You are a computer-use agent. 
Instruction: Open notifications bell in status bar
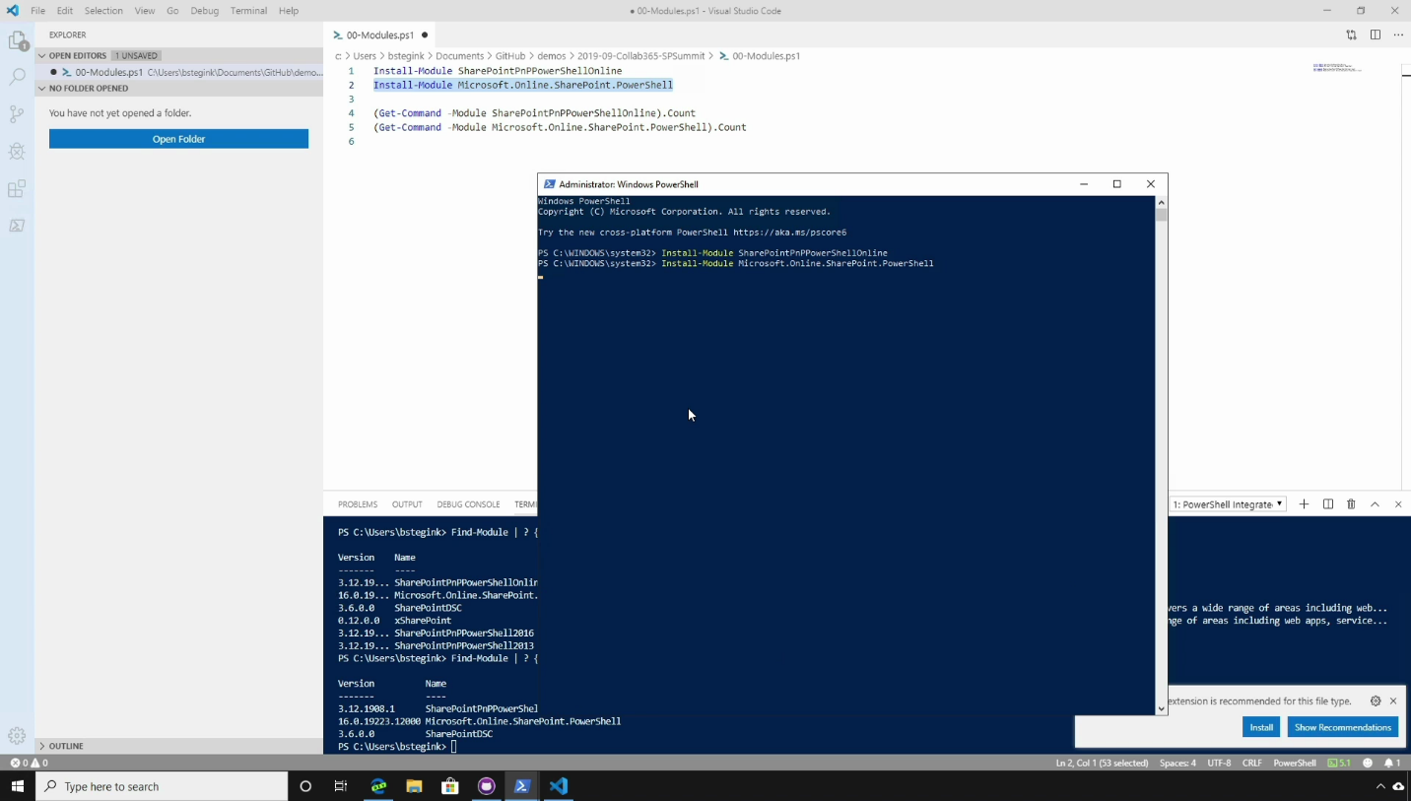point(1391,763)
